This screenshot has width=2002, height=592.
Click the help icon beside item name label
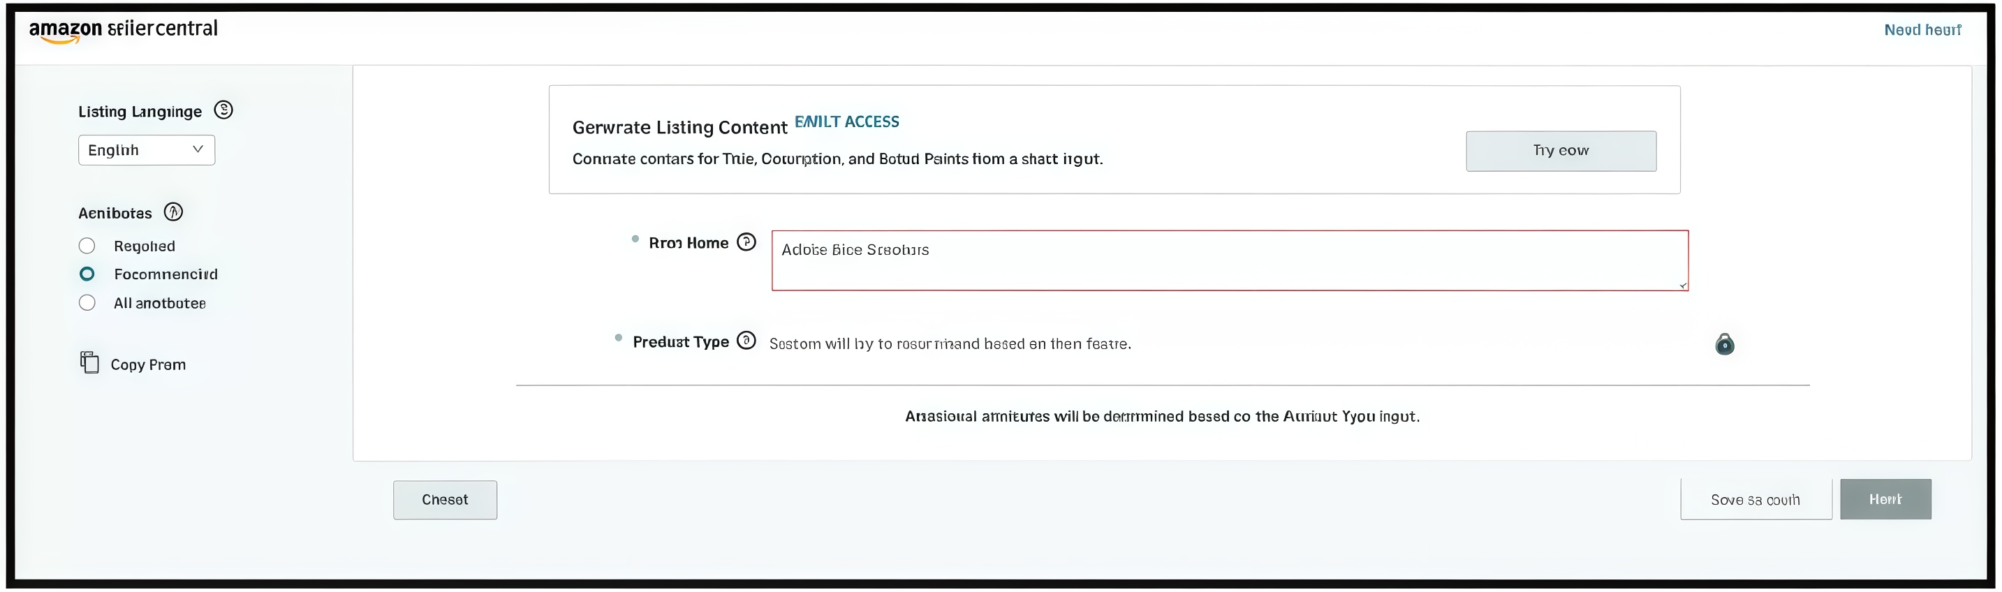coord(746,242)
